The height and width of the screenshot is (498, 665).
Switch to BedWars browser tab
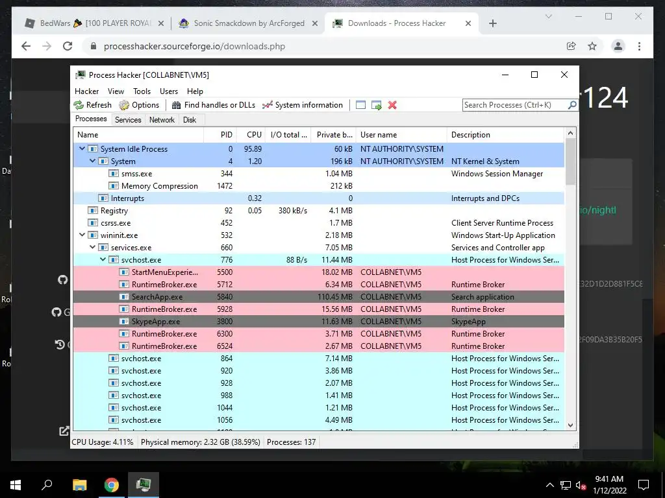[95, 23]
